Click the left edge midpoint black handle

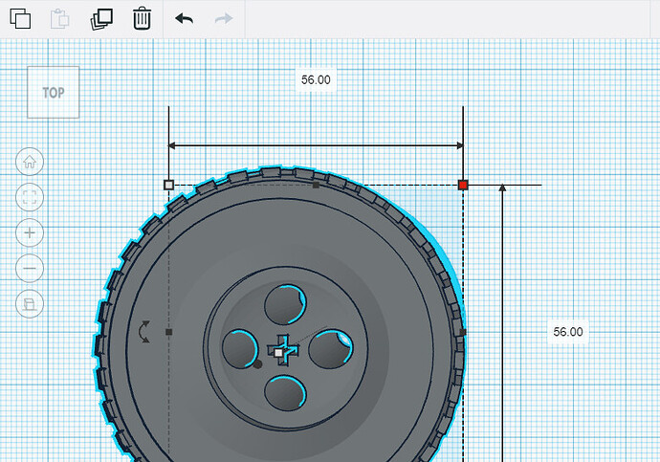point(168,332)
